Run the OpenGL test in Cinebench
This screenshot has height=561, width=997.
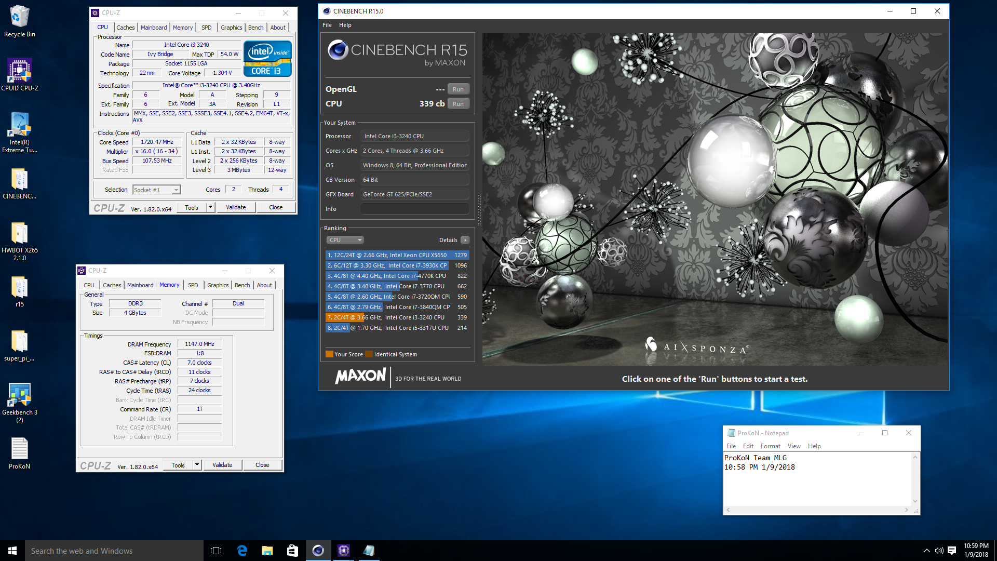click(458, 89)
